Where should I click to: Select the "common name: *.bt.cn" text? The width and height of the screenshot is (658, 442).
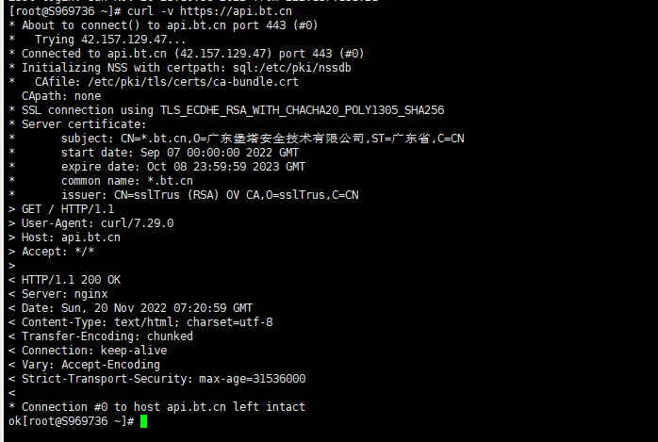[127, 181]
